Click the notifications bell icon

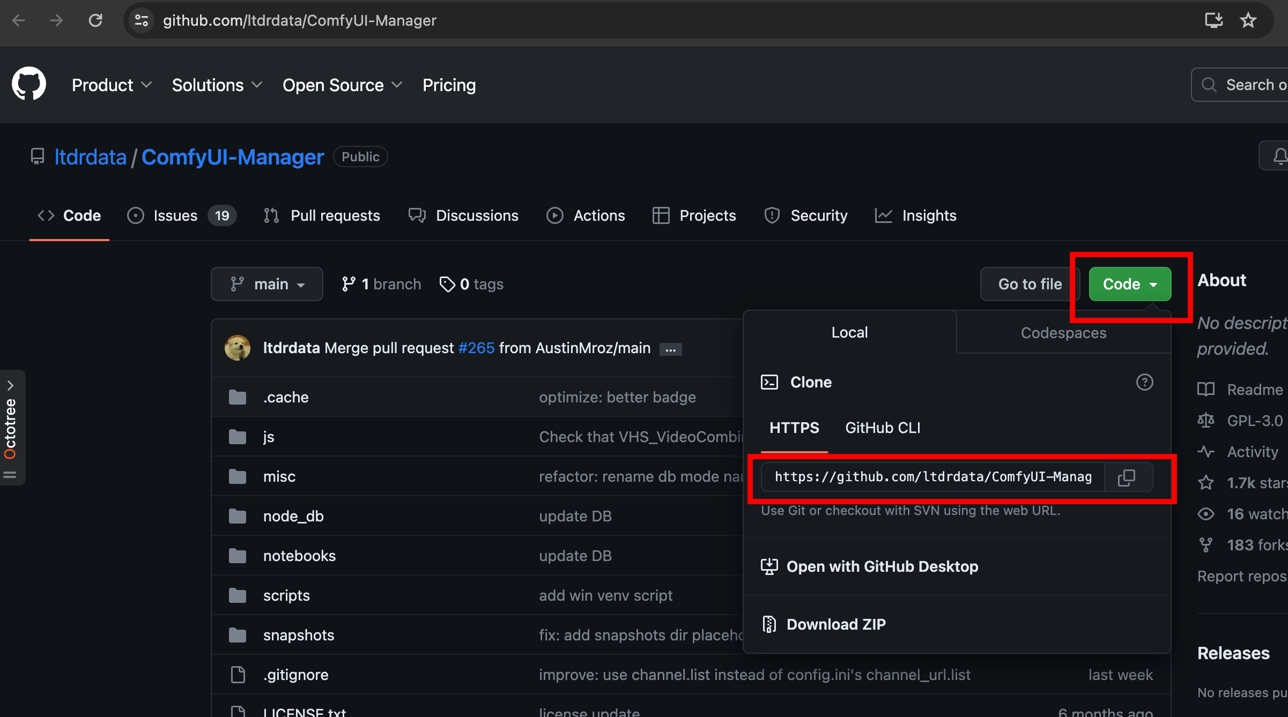click(1279, 156)
